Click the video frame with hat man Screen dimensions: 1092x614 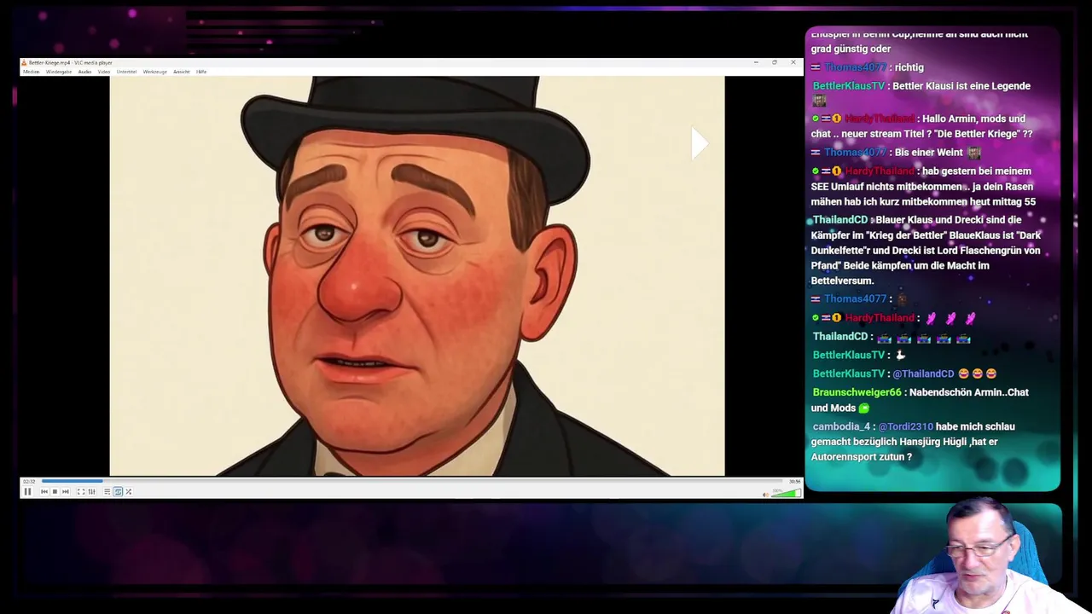[x=416, y=275]
